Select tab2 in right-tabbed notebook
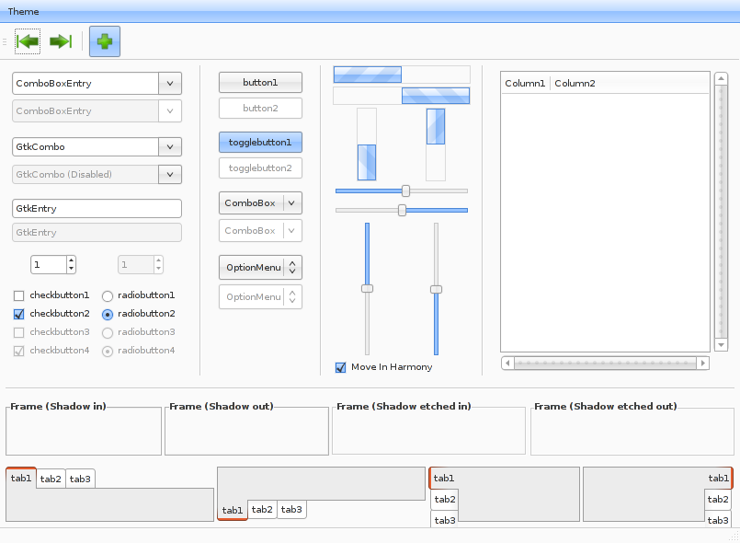740x543 pixels. (718, 500)
